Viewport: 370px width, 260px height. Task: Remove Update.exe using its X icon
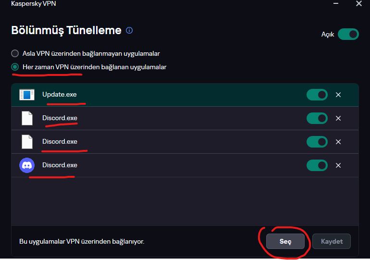coord(338,95)
